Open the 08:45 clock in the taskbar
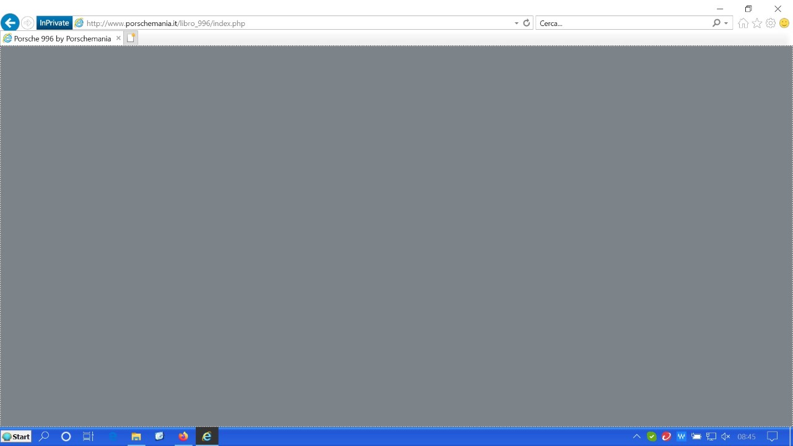 tap(746, 437)
